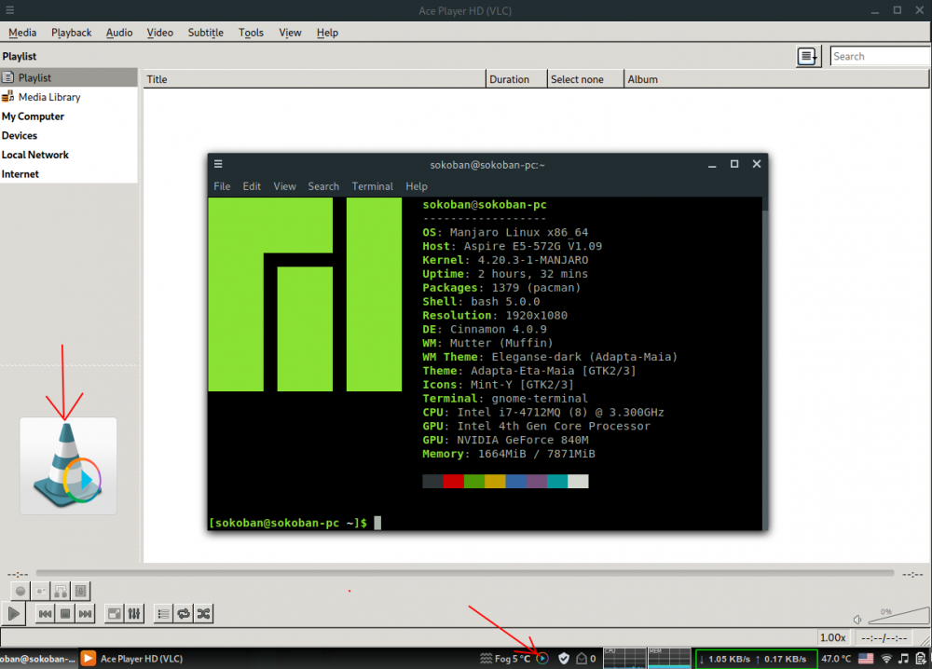Sort playlist by Duration column
Image resolution: width=932 pixels, height=669 pixels.
[x=516, y=79]
